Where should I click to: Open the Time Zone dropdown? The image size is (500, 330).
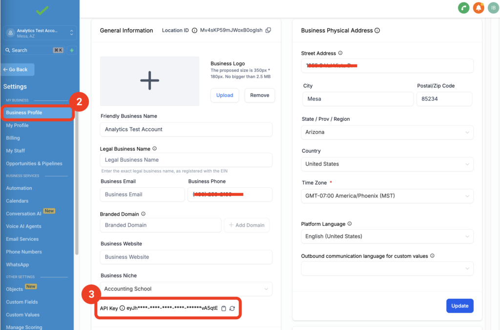point(387,196)
